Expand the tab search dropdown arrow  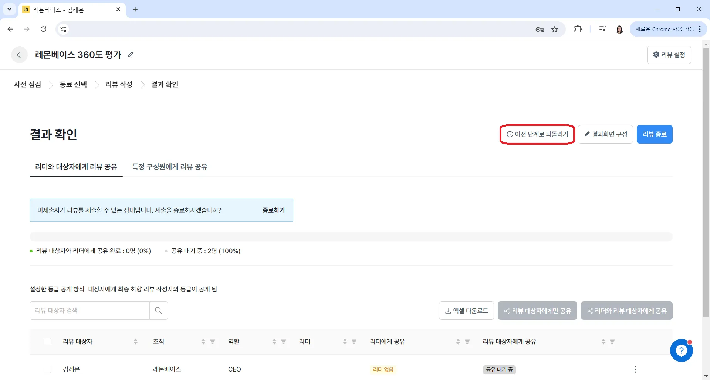tap(9, 9)
